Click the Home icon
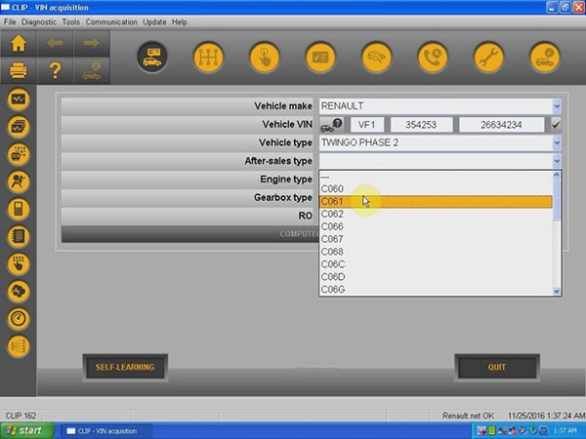Viewport: 586px width, 439px height. [x=19, y=44]
